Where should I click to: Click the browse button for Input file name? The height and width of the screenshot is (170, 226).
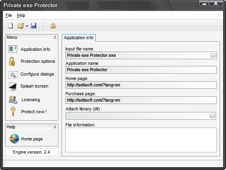point(213,55)
